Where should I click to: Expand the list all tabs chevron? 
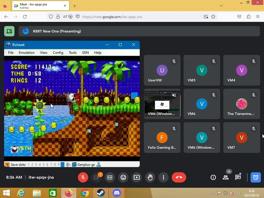pos(221,6)
